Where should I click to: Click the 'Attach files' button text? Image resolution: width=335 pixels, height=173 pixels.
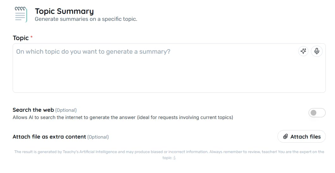(x=305, y=137)
